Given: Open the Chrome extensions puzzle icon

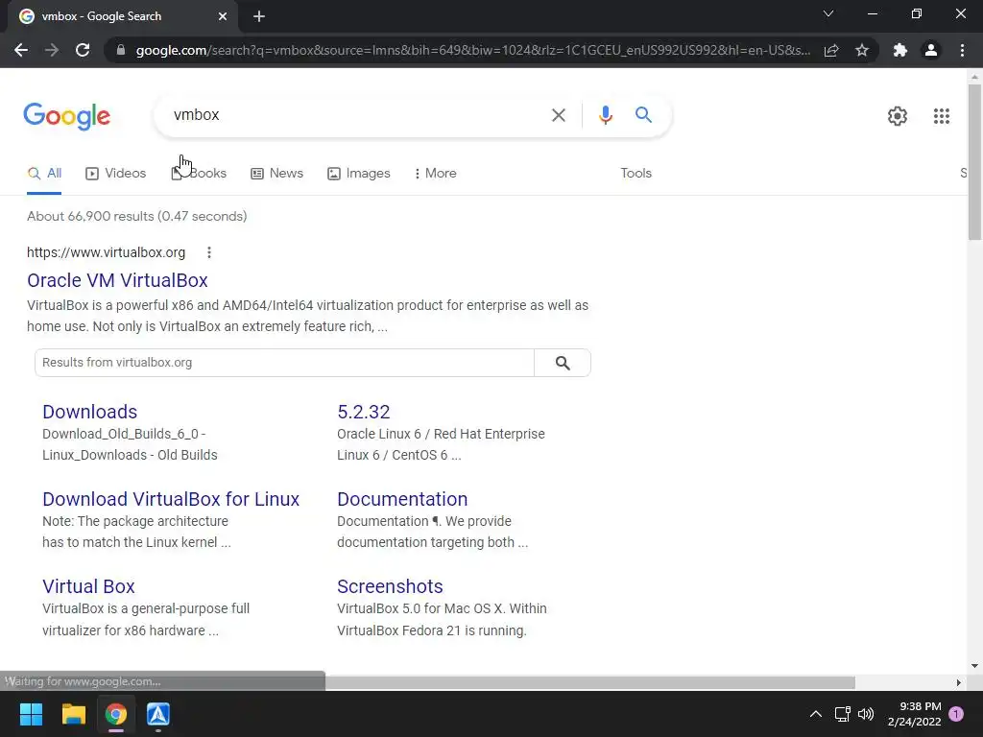Looking at the screenshot, I should [900, 50].
